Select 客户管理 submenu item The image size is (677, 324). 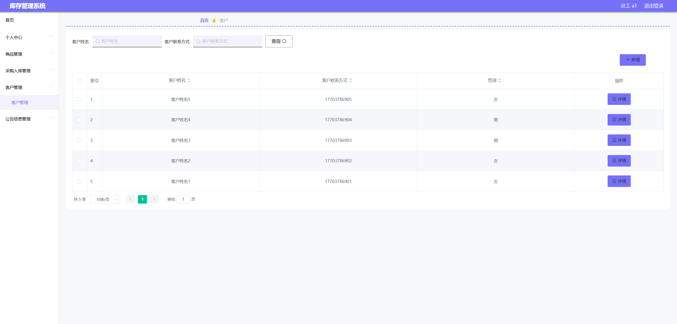[x=20, y=103]
